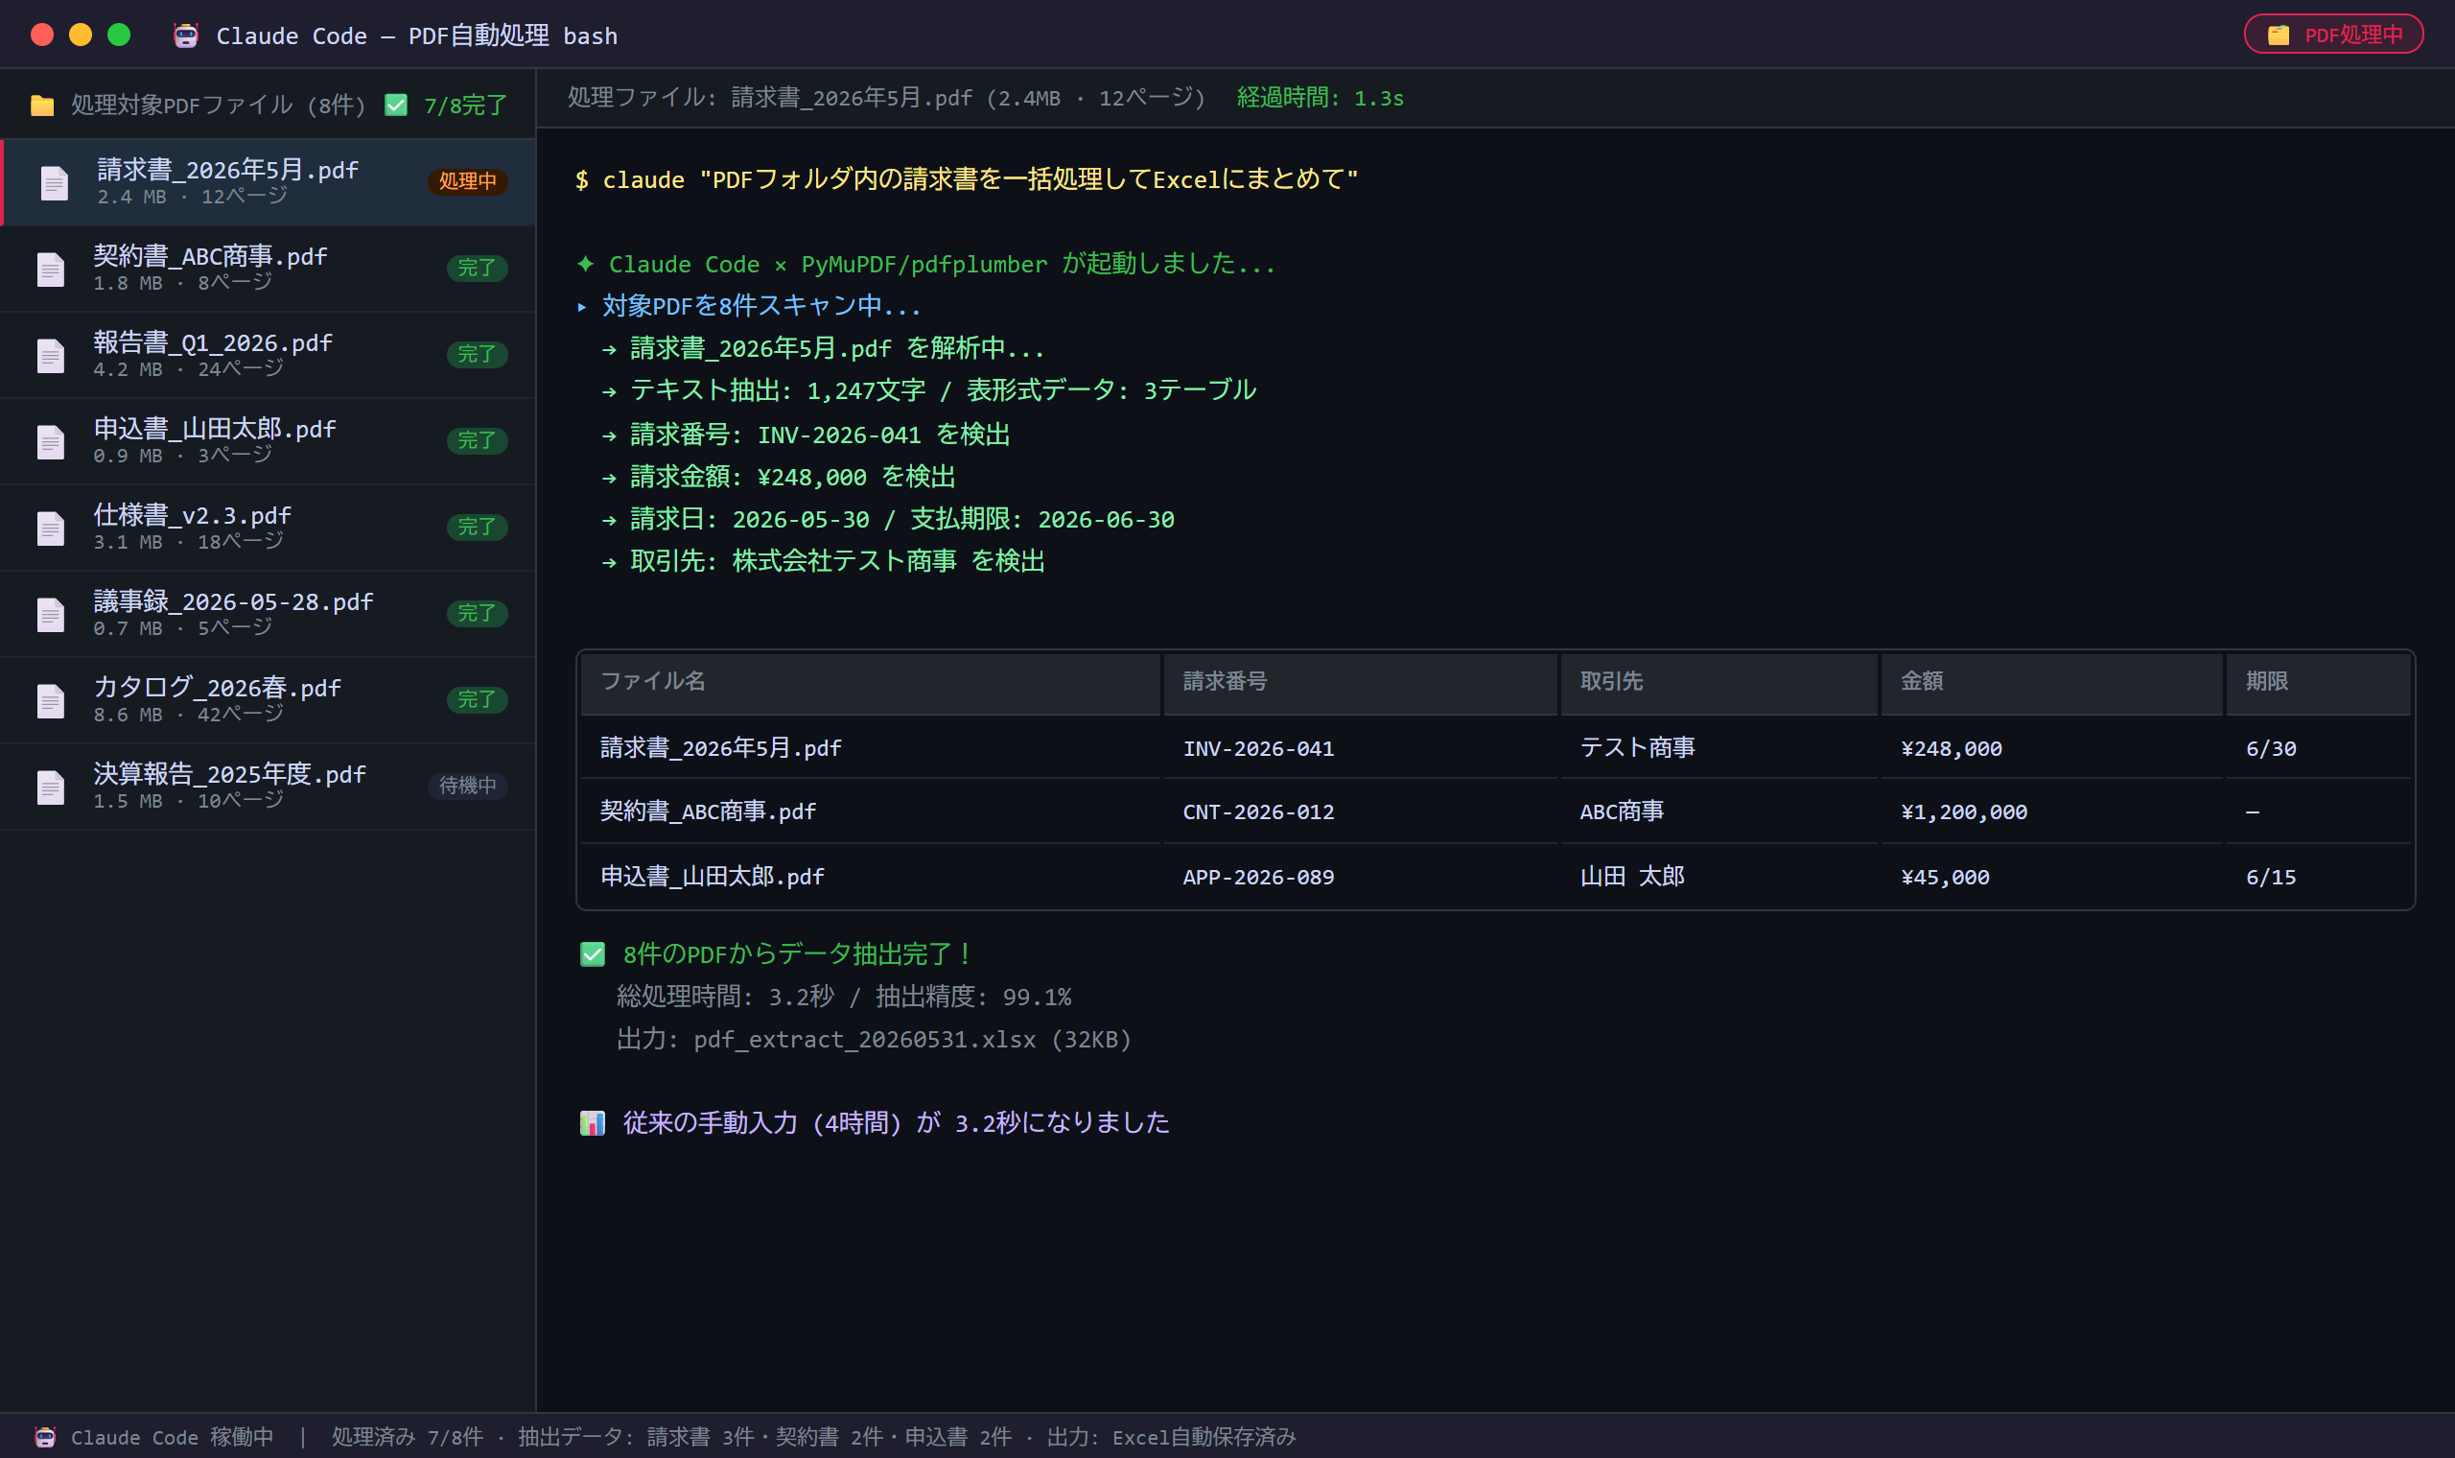Click document icon of 決算報告_2025年度.pdf
Viewport: 2455px width, 1458px height.
(x=51, y=788)
